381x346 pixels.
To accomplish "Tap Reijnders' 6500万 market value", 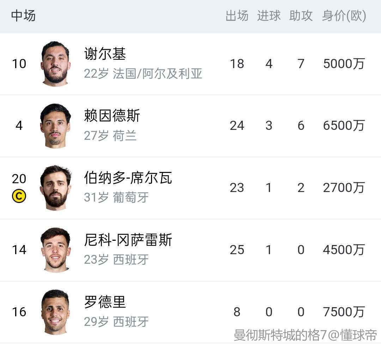I will tap(344, 126).
